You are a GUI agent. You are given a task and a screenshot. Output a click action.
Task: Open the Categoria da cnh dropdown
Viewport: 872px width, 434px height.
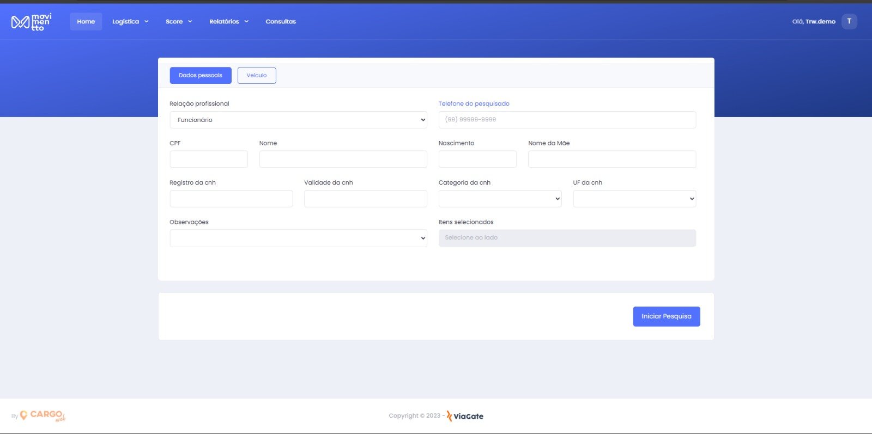[500, 199]
